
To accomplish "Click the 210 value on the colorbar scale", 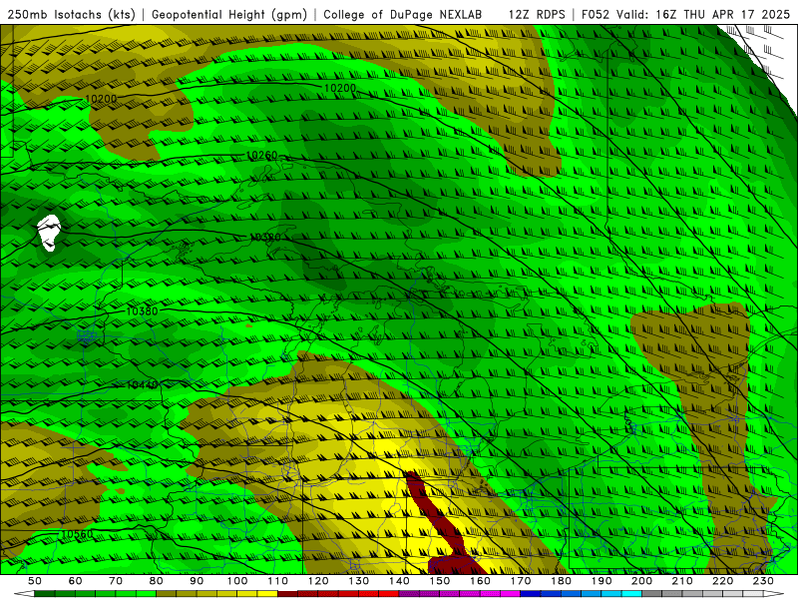I will [x=682, y=581].
